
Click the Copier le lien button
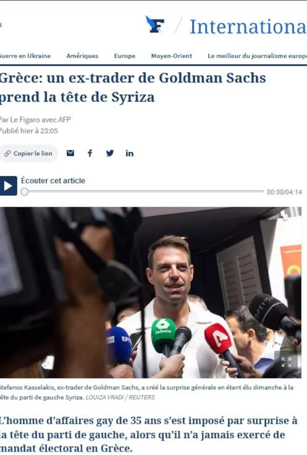[x=28, y=153]
